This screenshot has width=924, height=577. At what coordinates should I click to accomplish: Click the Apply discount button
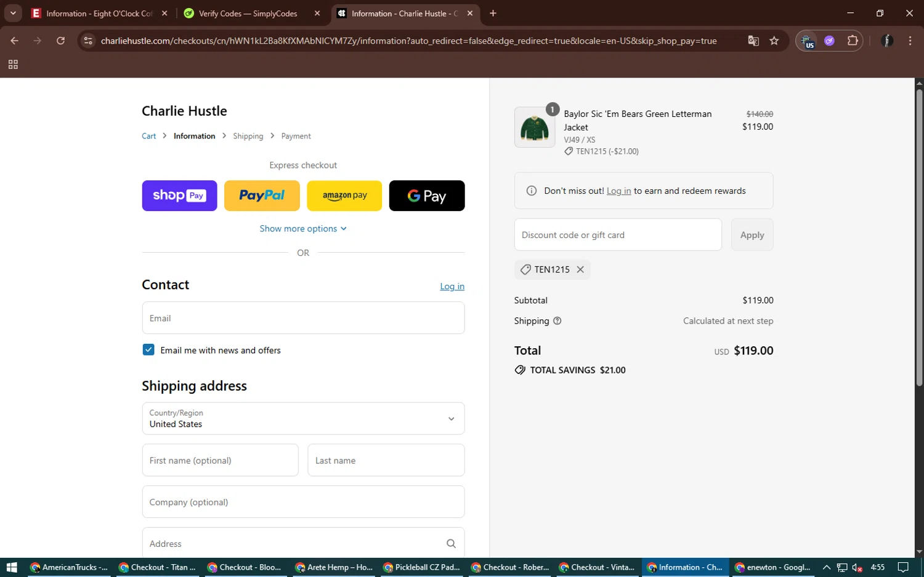click(x=752, y=234)
